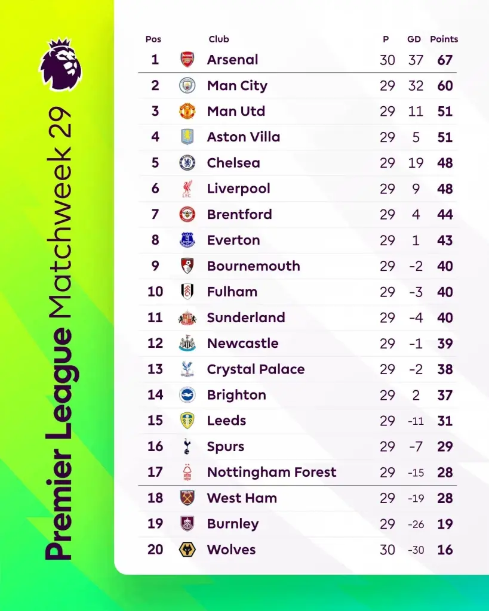This screenshot has width=489, height=611.
Task: Select the Everton club crest
Action: coord(187,240)
